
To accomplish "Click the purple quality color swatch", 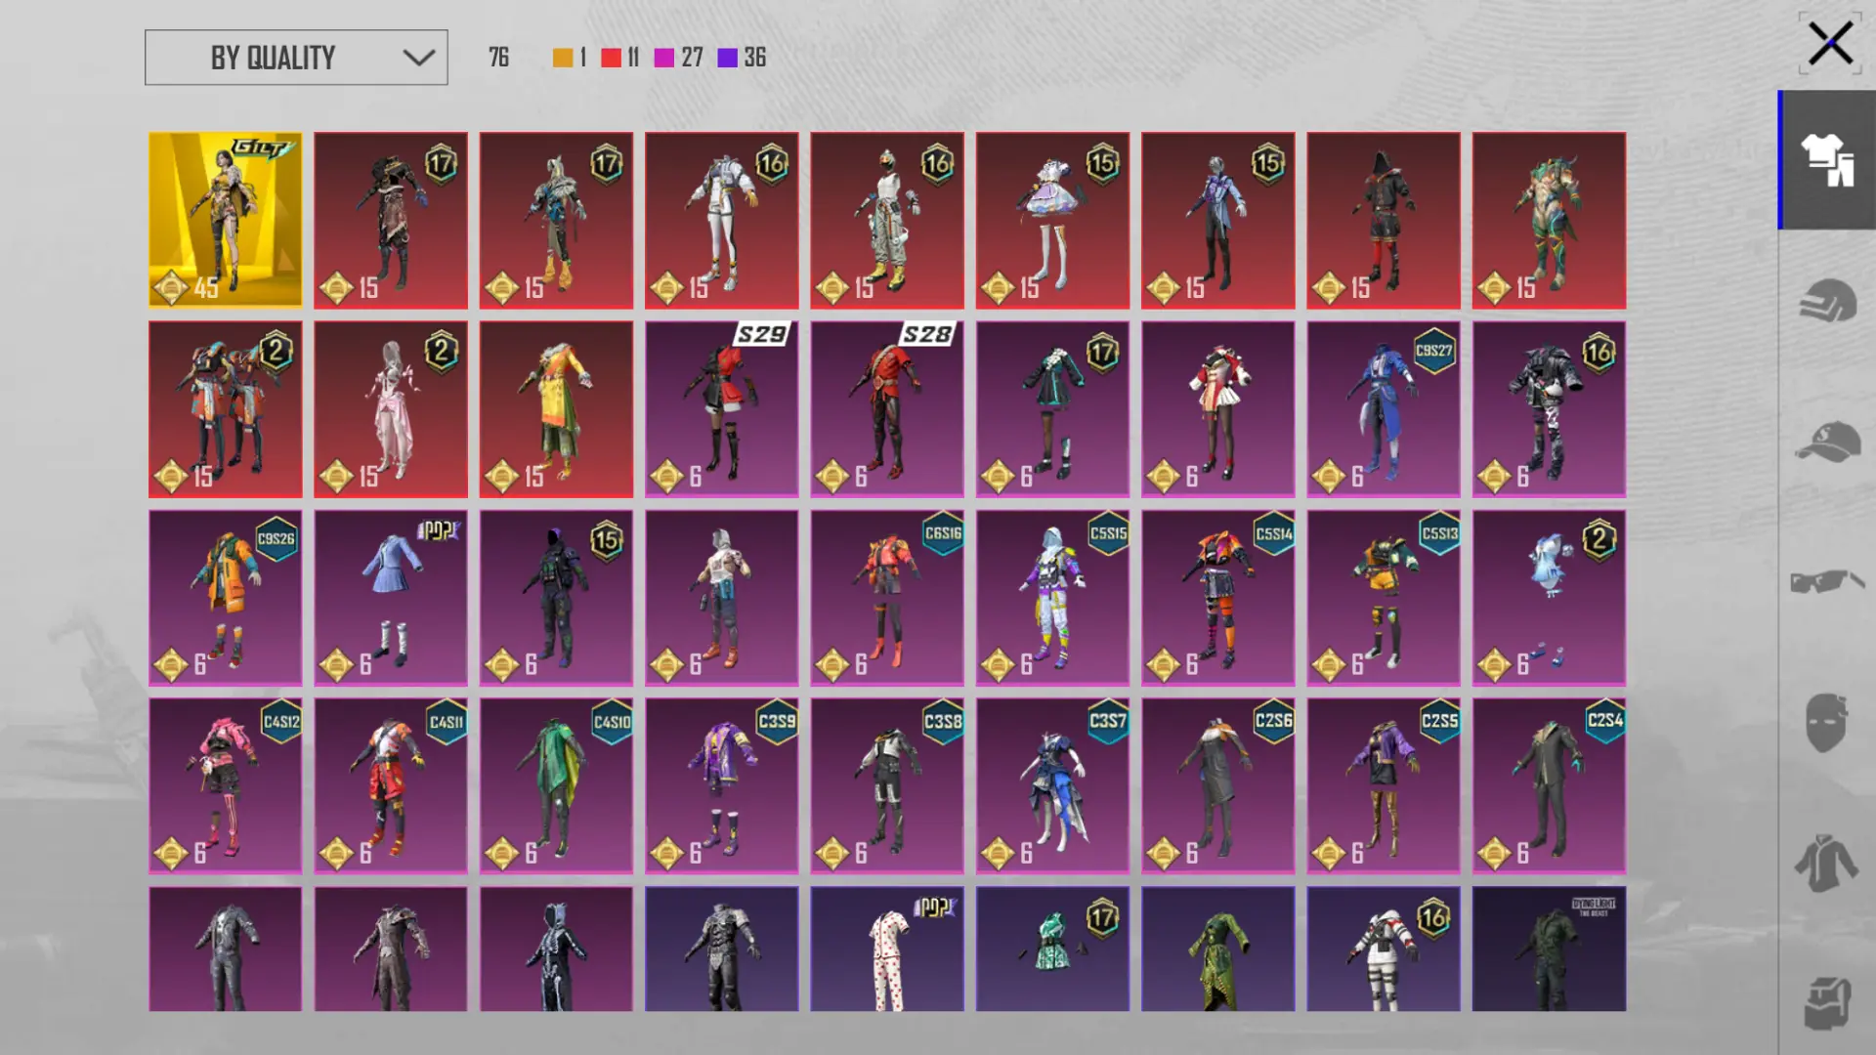I will tap(727, 58).
